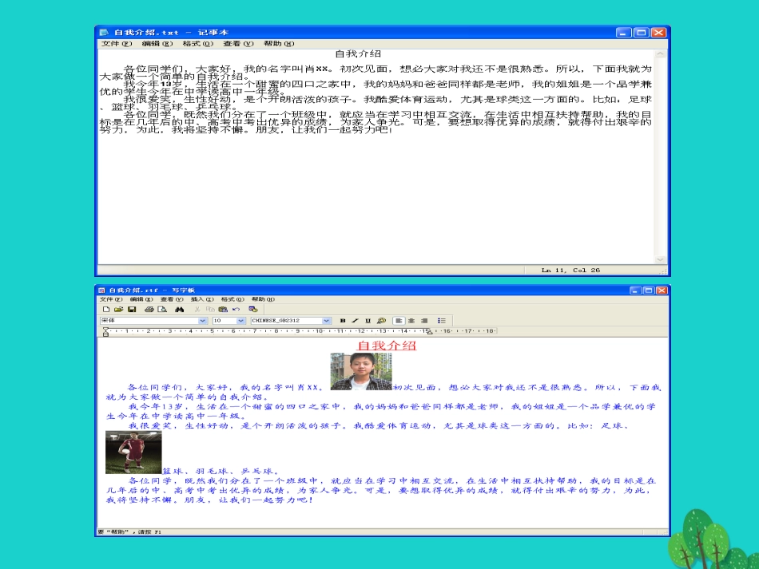Screen dimensions: 759x569
Task: Open 查看(V) menu in WordPad
Action: click(x=172, y=299)
